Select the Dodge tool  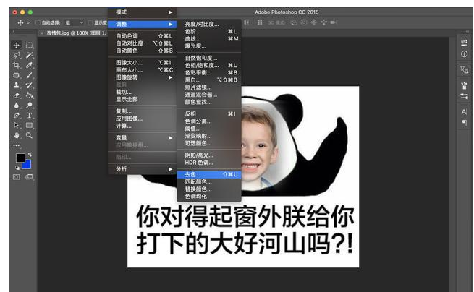[x=29, y=106]
